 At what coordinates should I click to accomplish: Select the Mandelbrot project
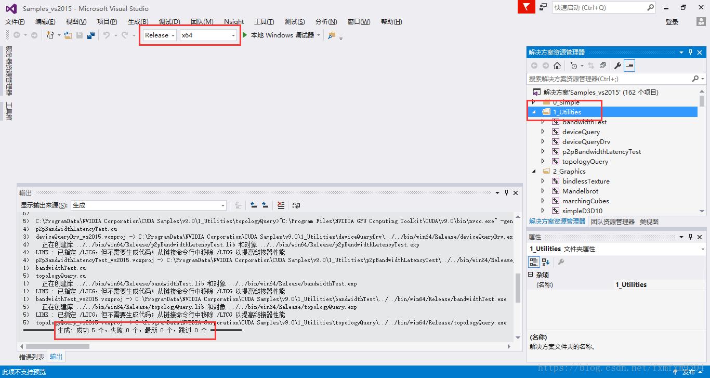pyautogui.click(x=580, y=191)
